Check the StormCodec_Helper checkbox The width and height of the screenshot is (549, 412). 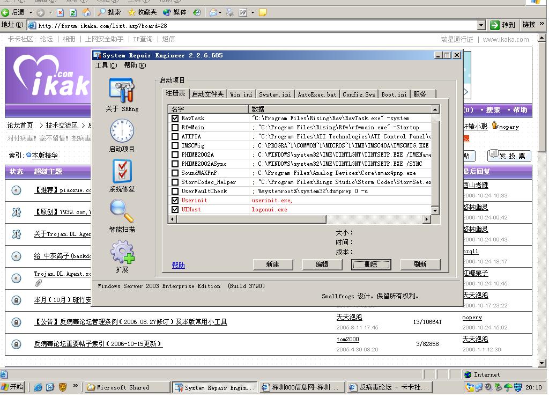[x=175, y=182]
